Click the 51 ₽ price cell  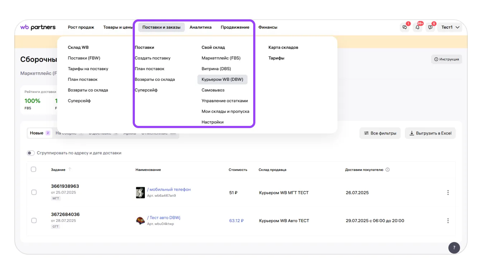click(233, 192)
